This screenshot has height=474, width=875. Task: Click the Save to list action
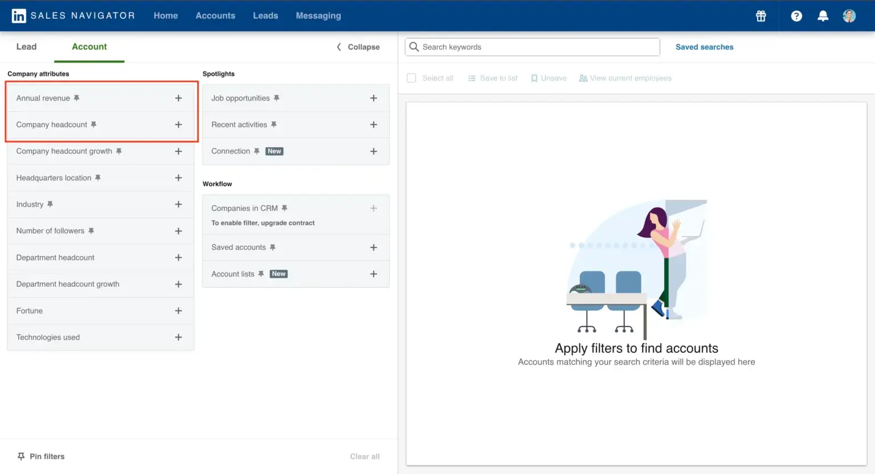[493, 78]
